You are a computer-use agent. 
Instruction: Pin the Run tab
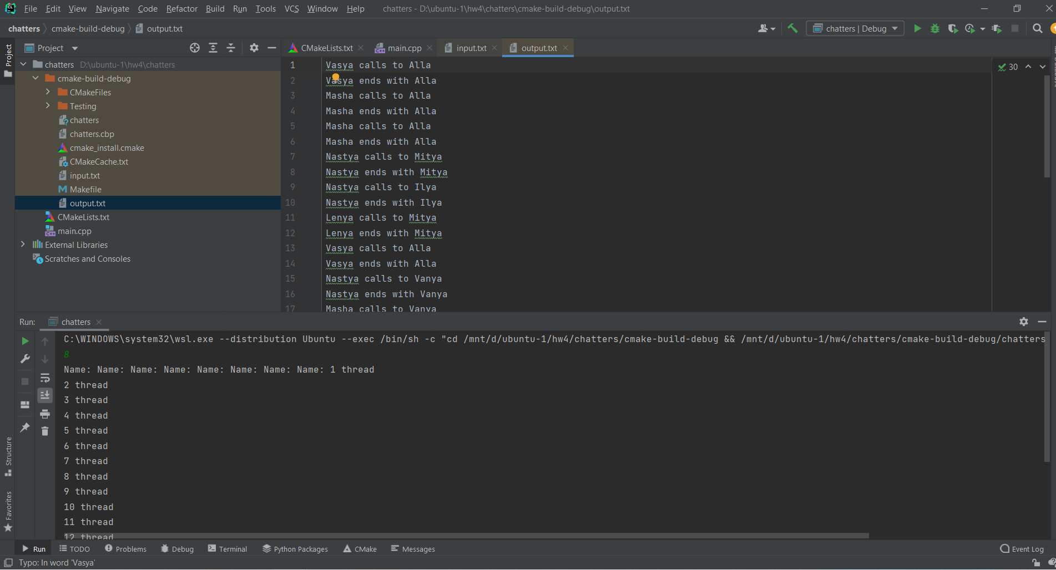25,427
